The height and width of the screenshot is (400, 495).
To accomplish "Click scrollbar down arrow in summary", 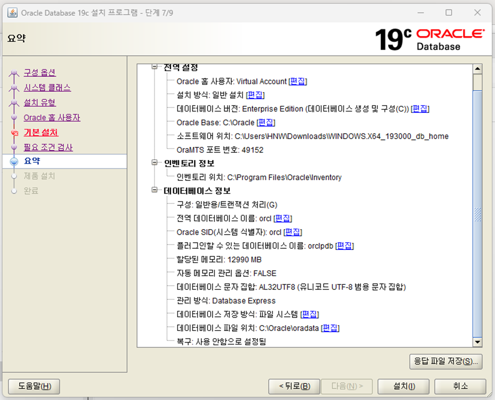I will point(477,342).
